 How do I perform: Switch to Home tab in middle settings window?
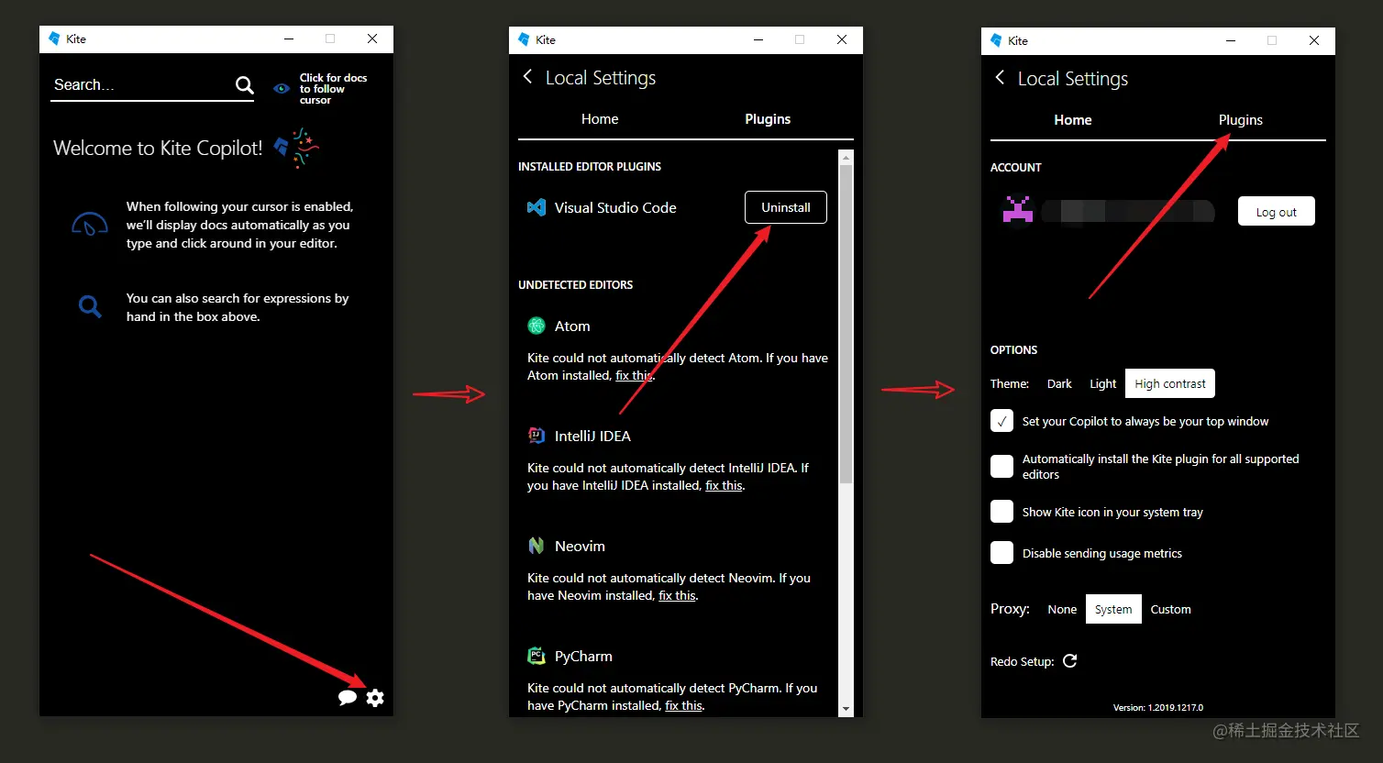[x=600, y=119]
